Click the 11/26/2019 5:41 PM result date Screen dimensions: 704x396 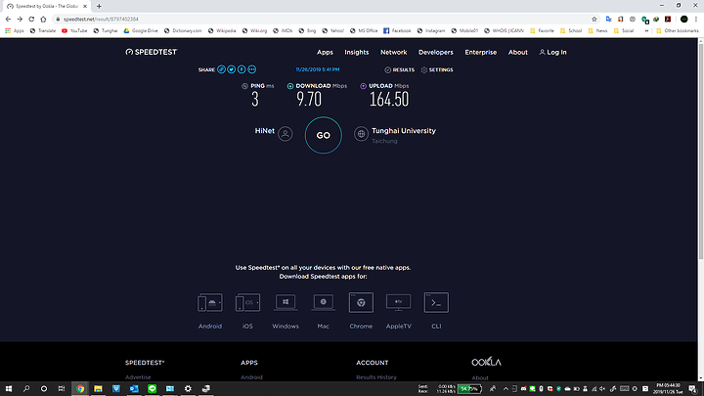click(x=318, y=69)
